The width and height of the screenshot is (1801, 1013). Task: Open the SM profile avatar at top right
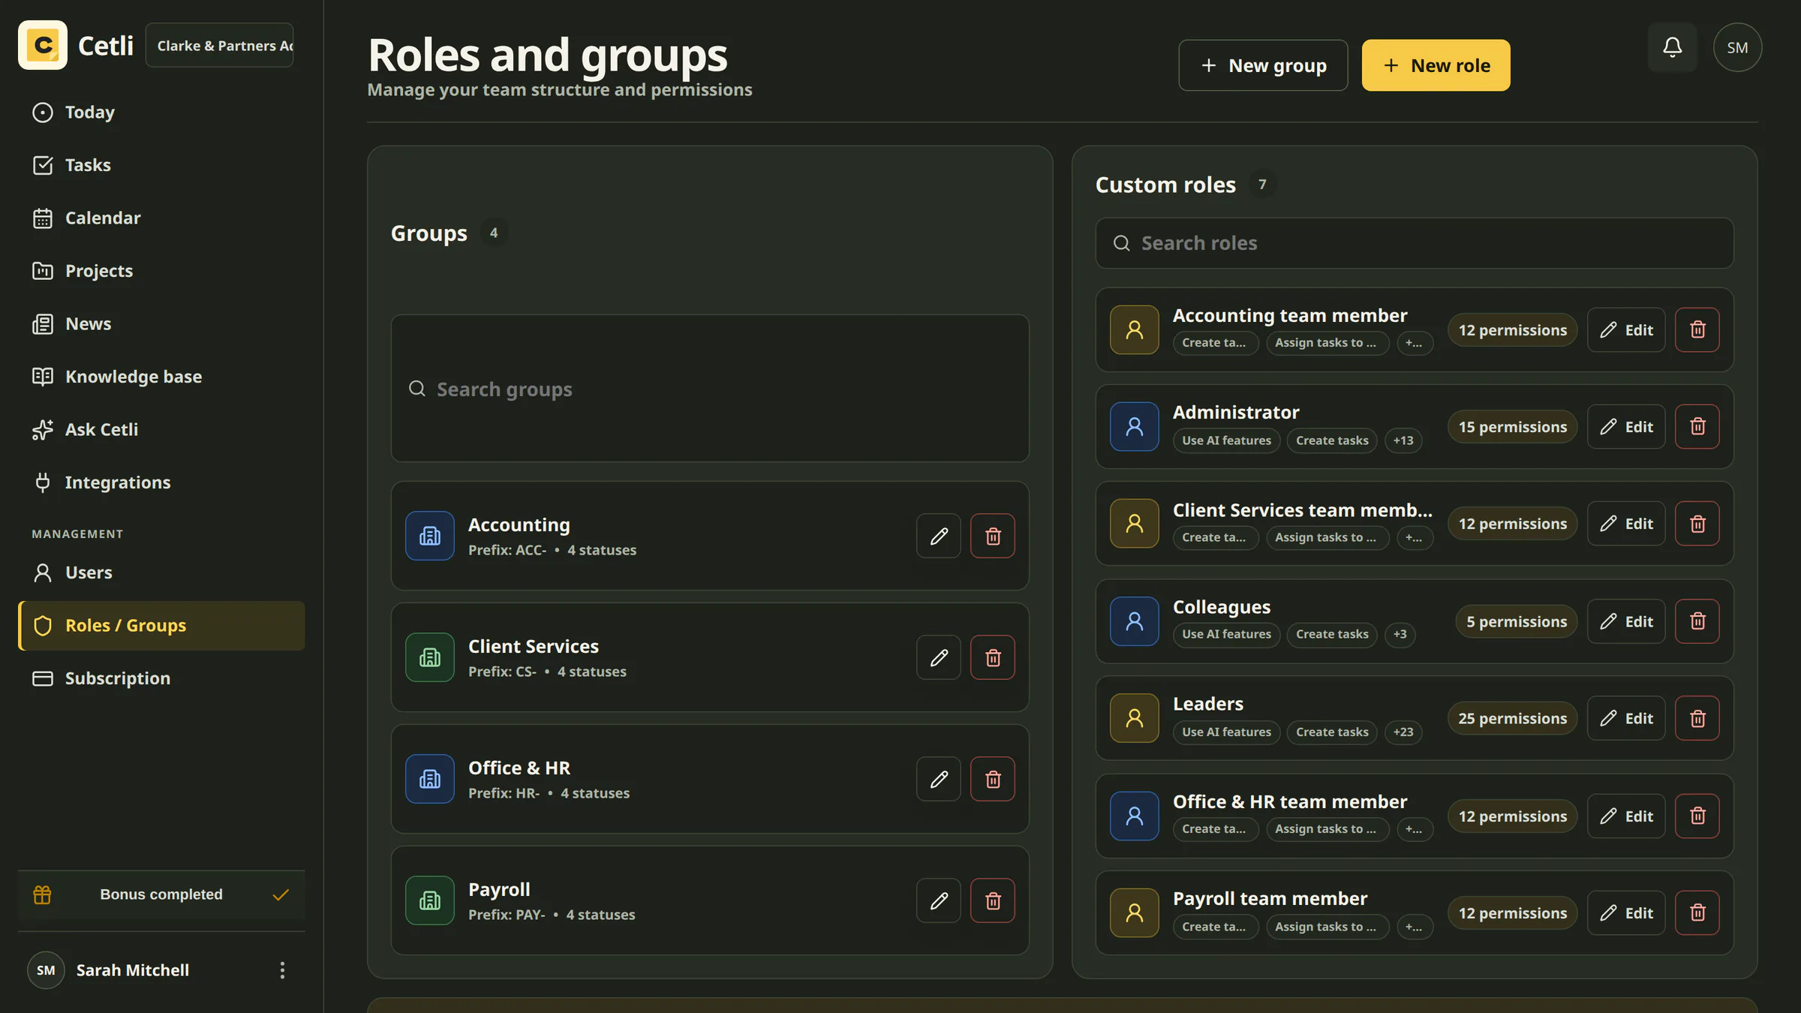(1737, 47)
